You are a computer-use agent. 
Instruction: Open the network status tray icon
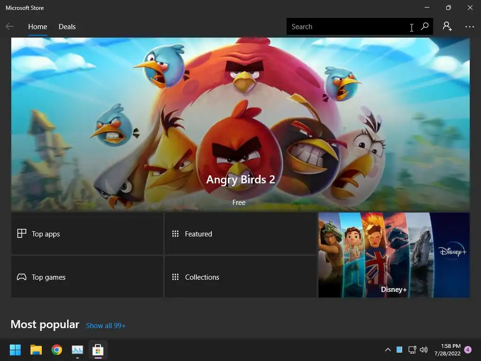412,350
